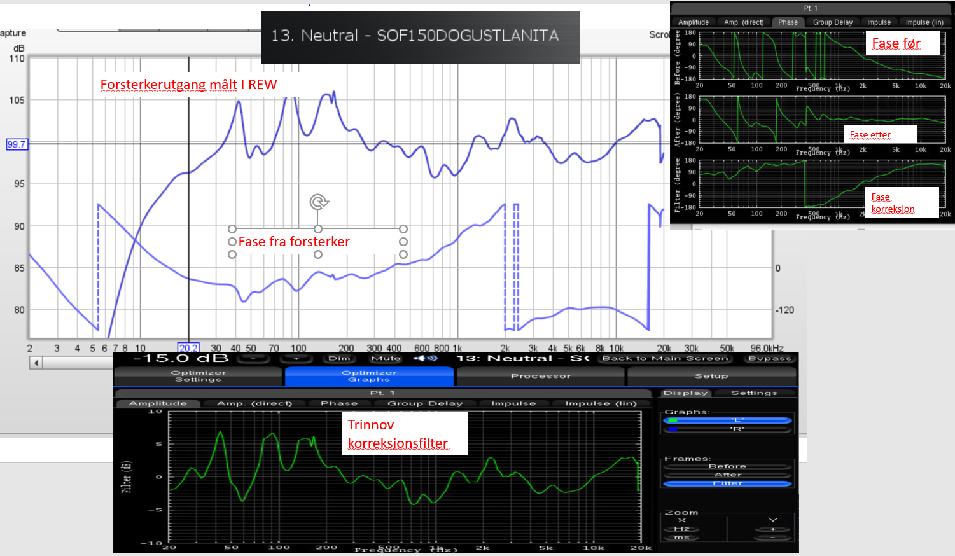Select the After frame
Image resolution: width=955 pixels, height=556 pixels.
[727, 475]
